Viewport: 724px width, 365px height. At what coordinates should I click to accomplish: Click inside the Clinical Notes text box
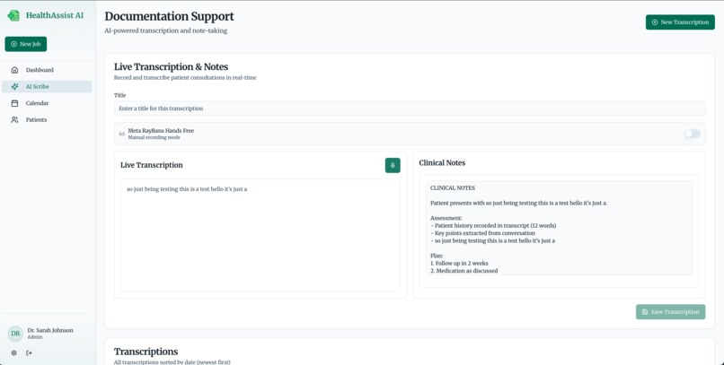coord(559,228)
